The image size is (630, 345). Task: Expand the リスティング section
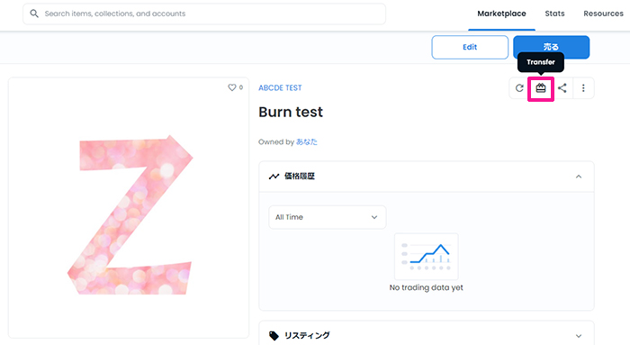click(579, 336)
